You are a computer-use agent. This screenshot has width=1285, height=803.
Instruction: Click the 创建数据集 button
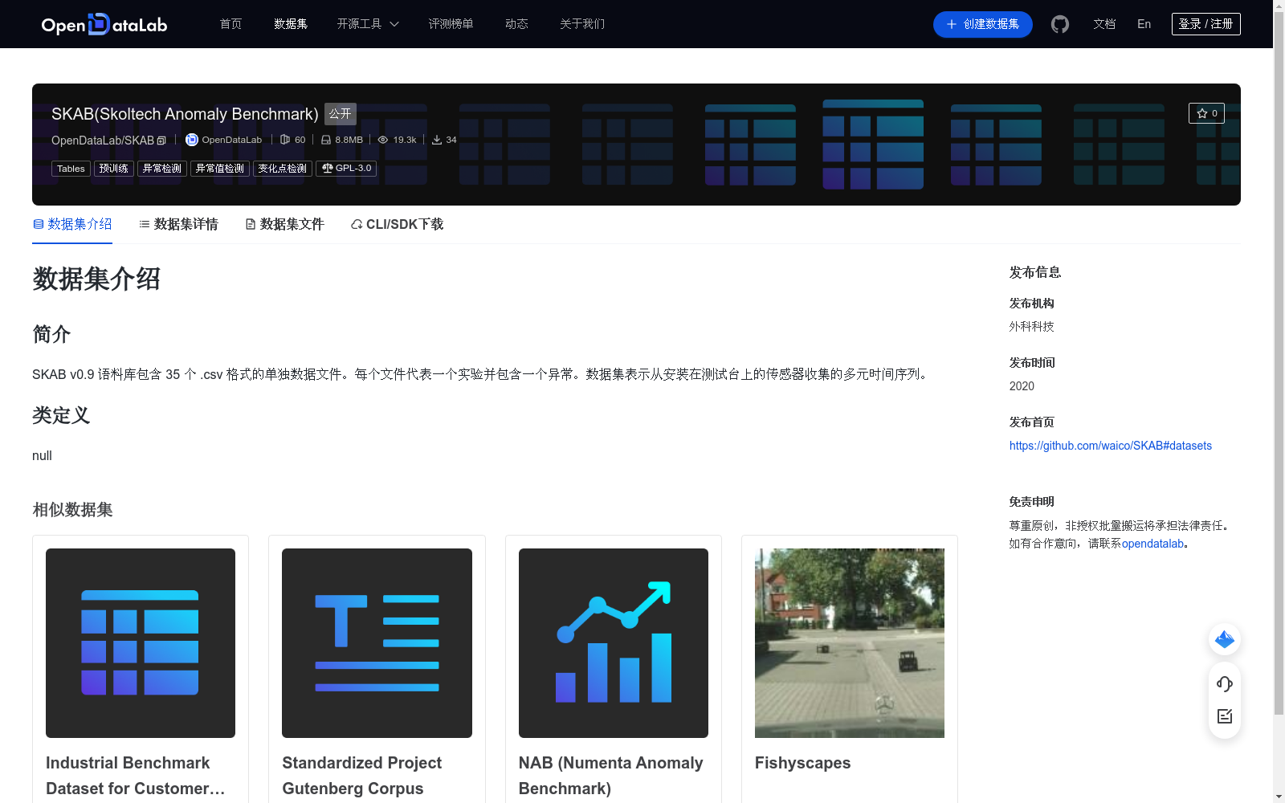pyautogui.click(x=983, y=24)
